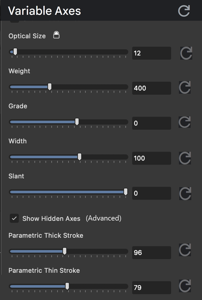This screenshot has width=202, height=300.
Task: Click the lock icon beside Optical Size
Action: pos(56,35)
